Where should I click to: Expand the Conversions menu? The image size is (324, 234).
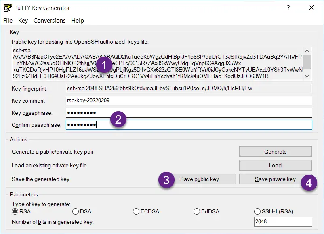49,21
